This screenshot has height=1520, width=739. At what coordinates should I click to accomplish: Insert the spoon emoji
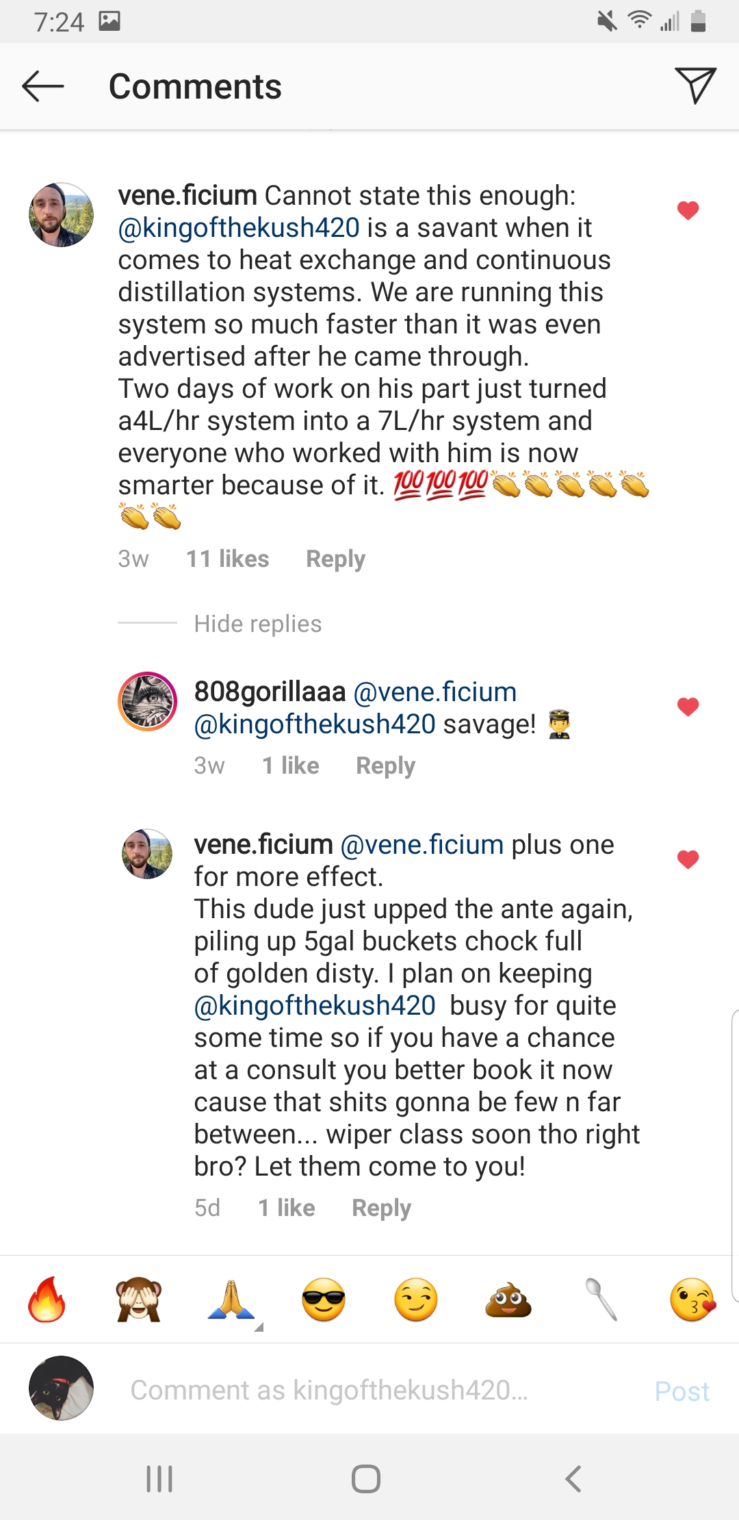click(x=601, y=1299)
